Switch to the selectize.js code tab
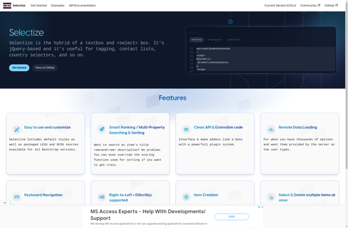 (x=197, y=39)
